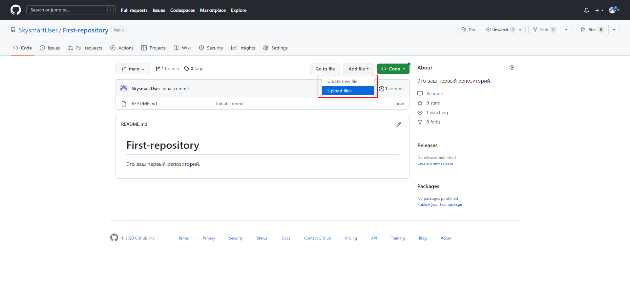
Task: Open the Readme link in About
Action: point(430,93)
